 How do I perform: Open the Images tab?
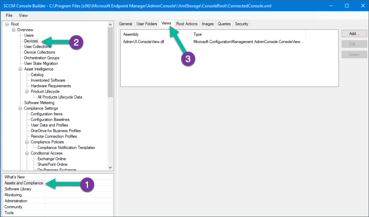click(x=208, y=24)
